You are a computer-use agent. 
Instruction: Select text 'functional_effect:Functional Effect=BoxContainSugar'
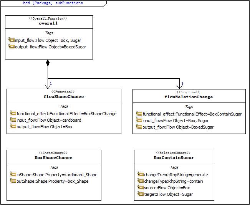(192, 114)
